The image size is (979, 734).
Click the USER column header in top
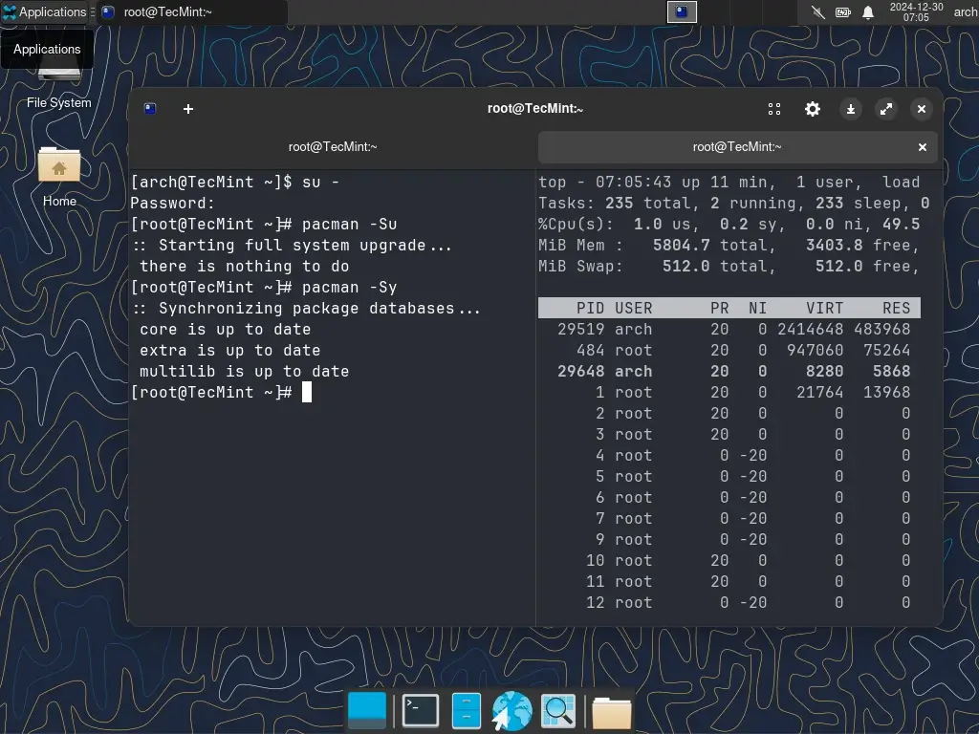coord(634,309)
